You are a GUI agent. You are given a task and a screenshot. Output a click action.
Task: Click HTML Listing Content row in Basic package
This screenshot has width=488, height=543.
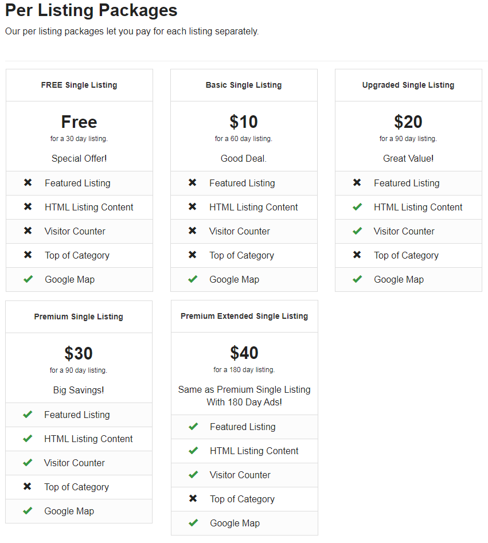click(244, 207)
